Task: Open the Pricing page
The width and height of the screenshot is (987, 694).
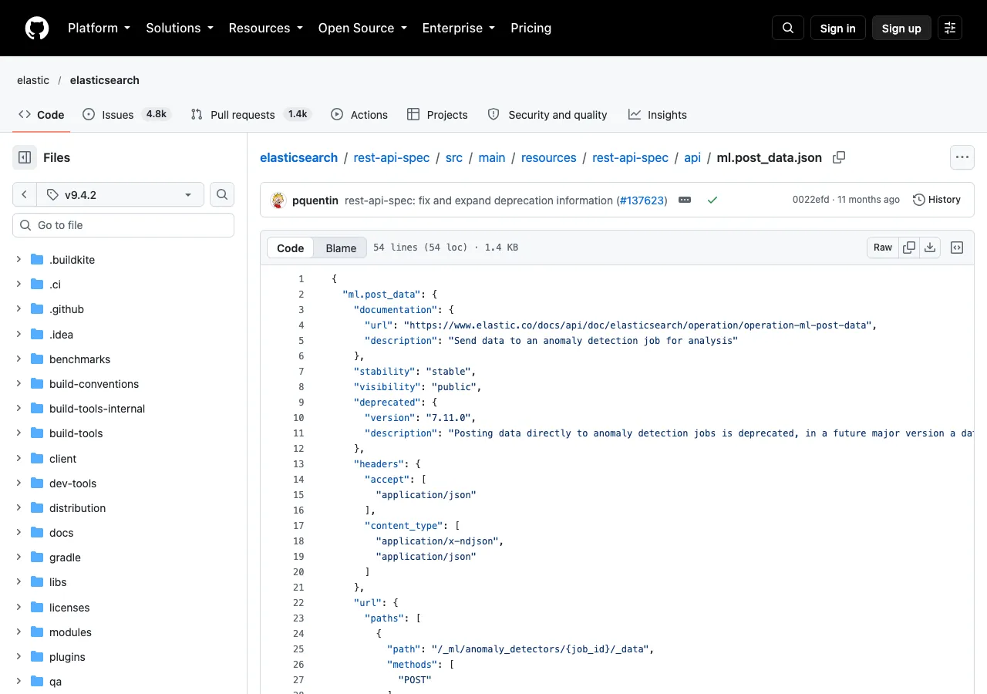Action: (x=531, y=28)
